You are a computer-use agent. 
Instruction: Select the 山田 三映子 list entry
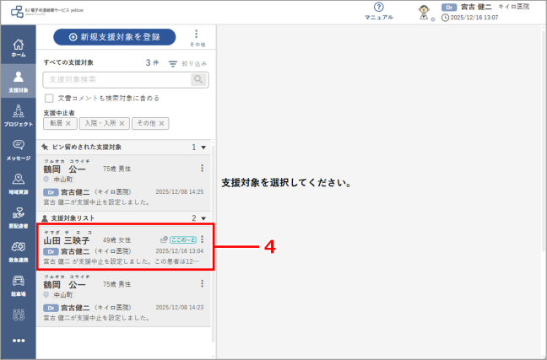coord(125,247)
